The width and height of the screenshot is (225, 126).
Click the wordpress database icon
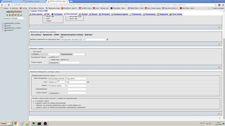pos(5,30)
